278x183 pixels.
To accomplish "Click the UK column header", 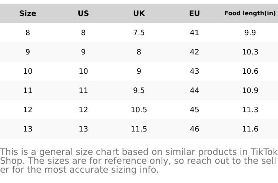I will [x=139, y=13].
